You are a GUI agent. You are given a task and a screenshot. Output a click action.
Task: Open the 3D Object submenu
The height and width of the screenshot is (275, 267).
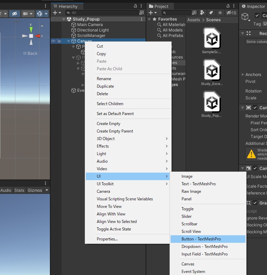(128, 139)
